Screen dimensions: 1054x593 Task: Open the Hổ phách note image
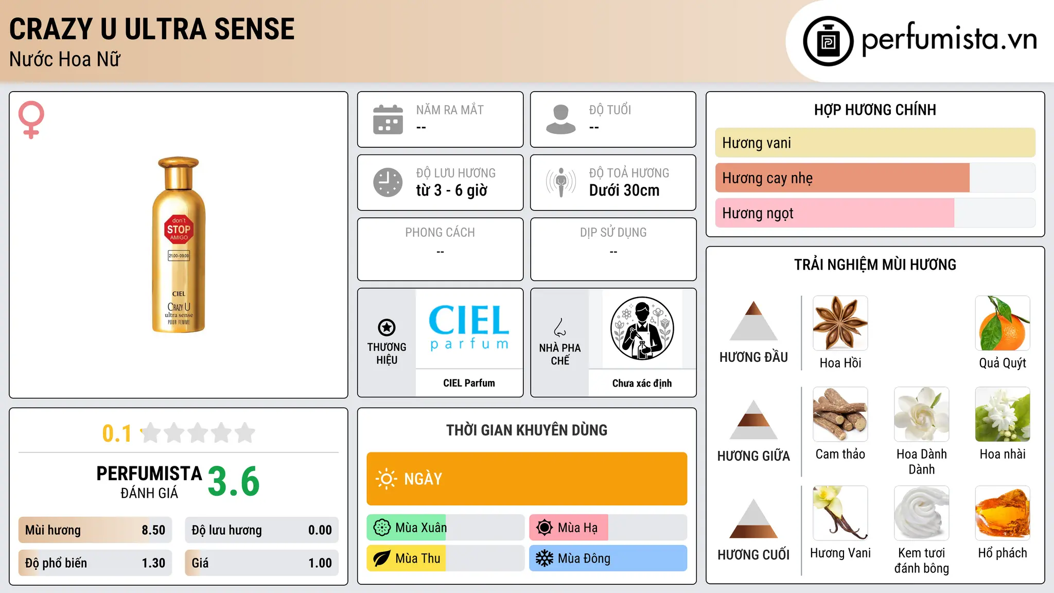[x=1003, y=513]
